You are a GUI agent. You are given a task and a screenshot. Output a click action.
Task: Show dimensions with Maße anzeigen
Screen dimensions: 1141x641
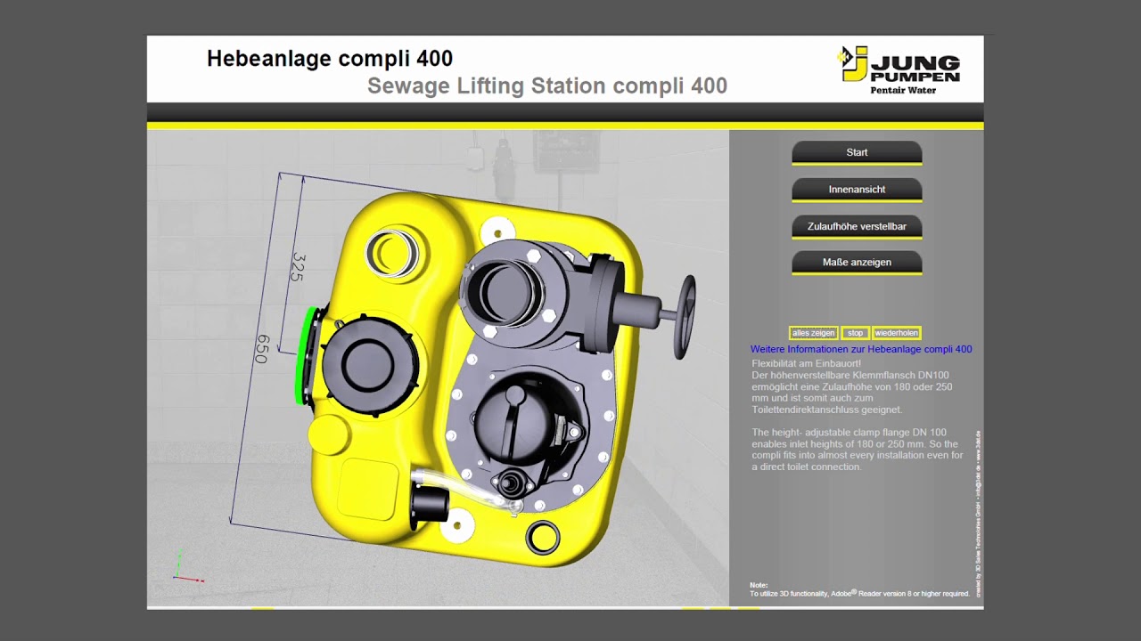pos(857,263)
